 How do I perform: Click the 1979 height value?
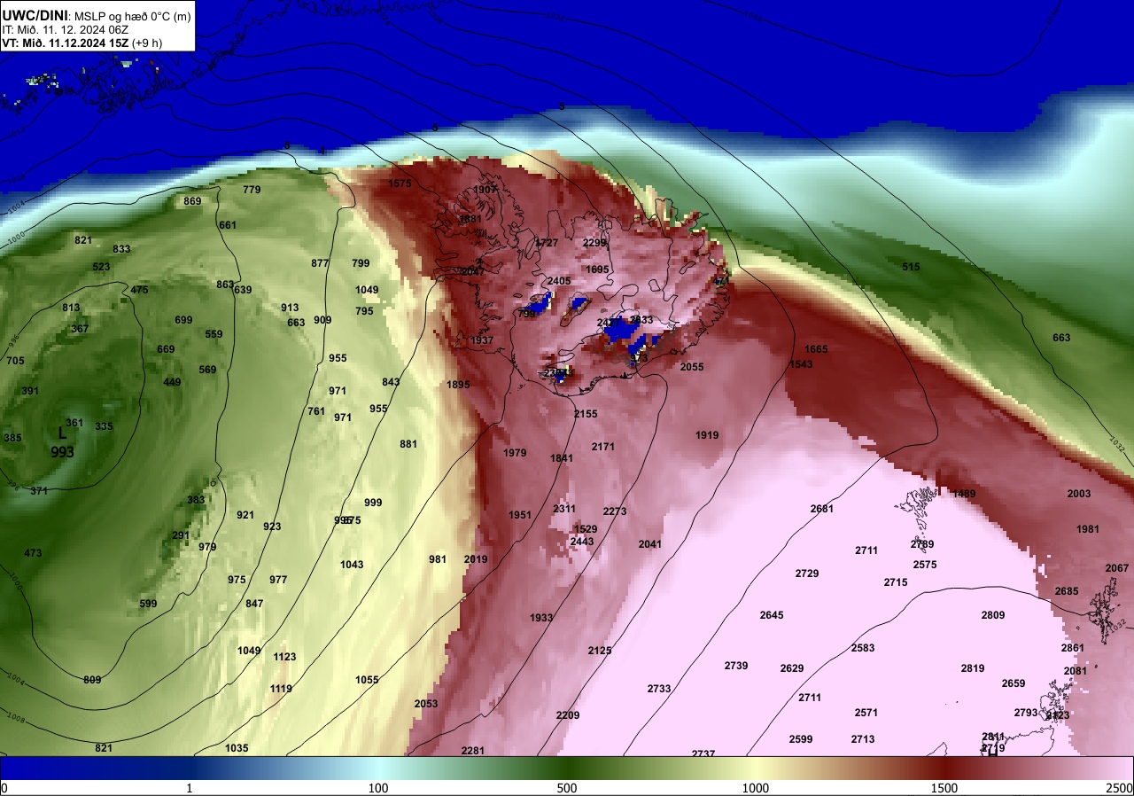pos(515,453)
